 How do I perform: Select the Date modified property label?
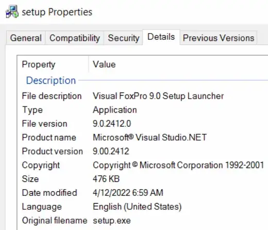tap(49, 193)
